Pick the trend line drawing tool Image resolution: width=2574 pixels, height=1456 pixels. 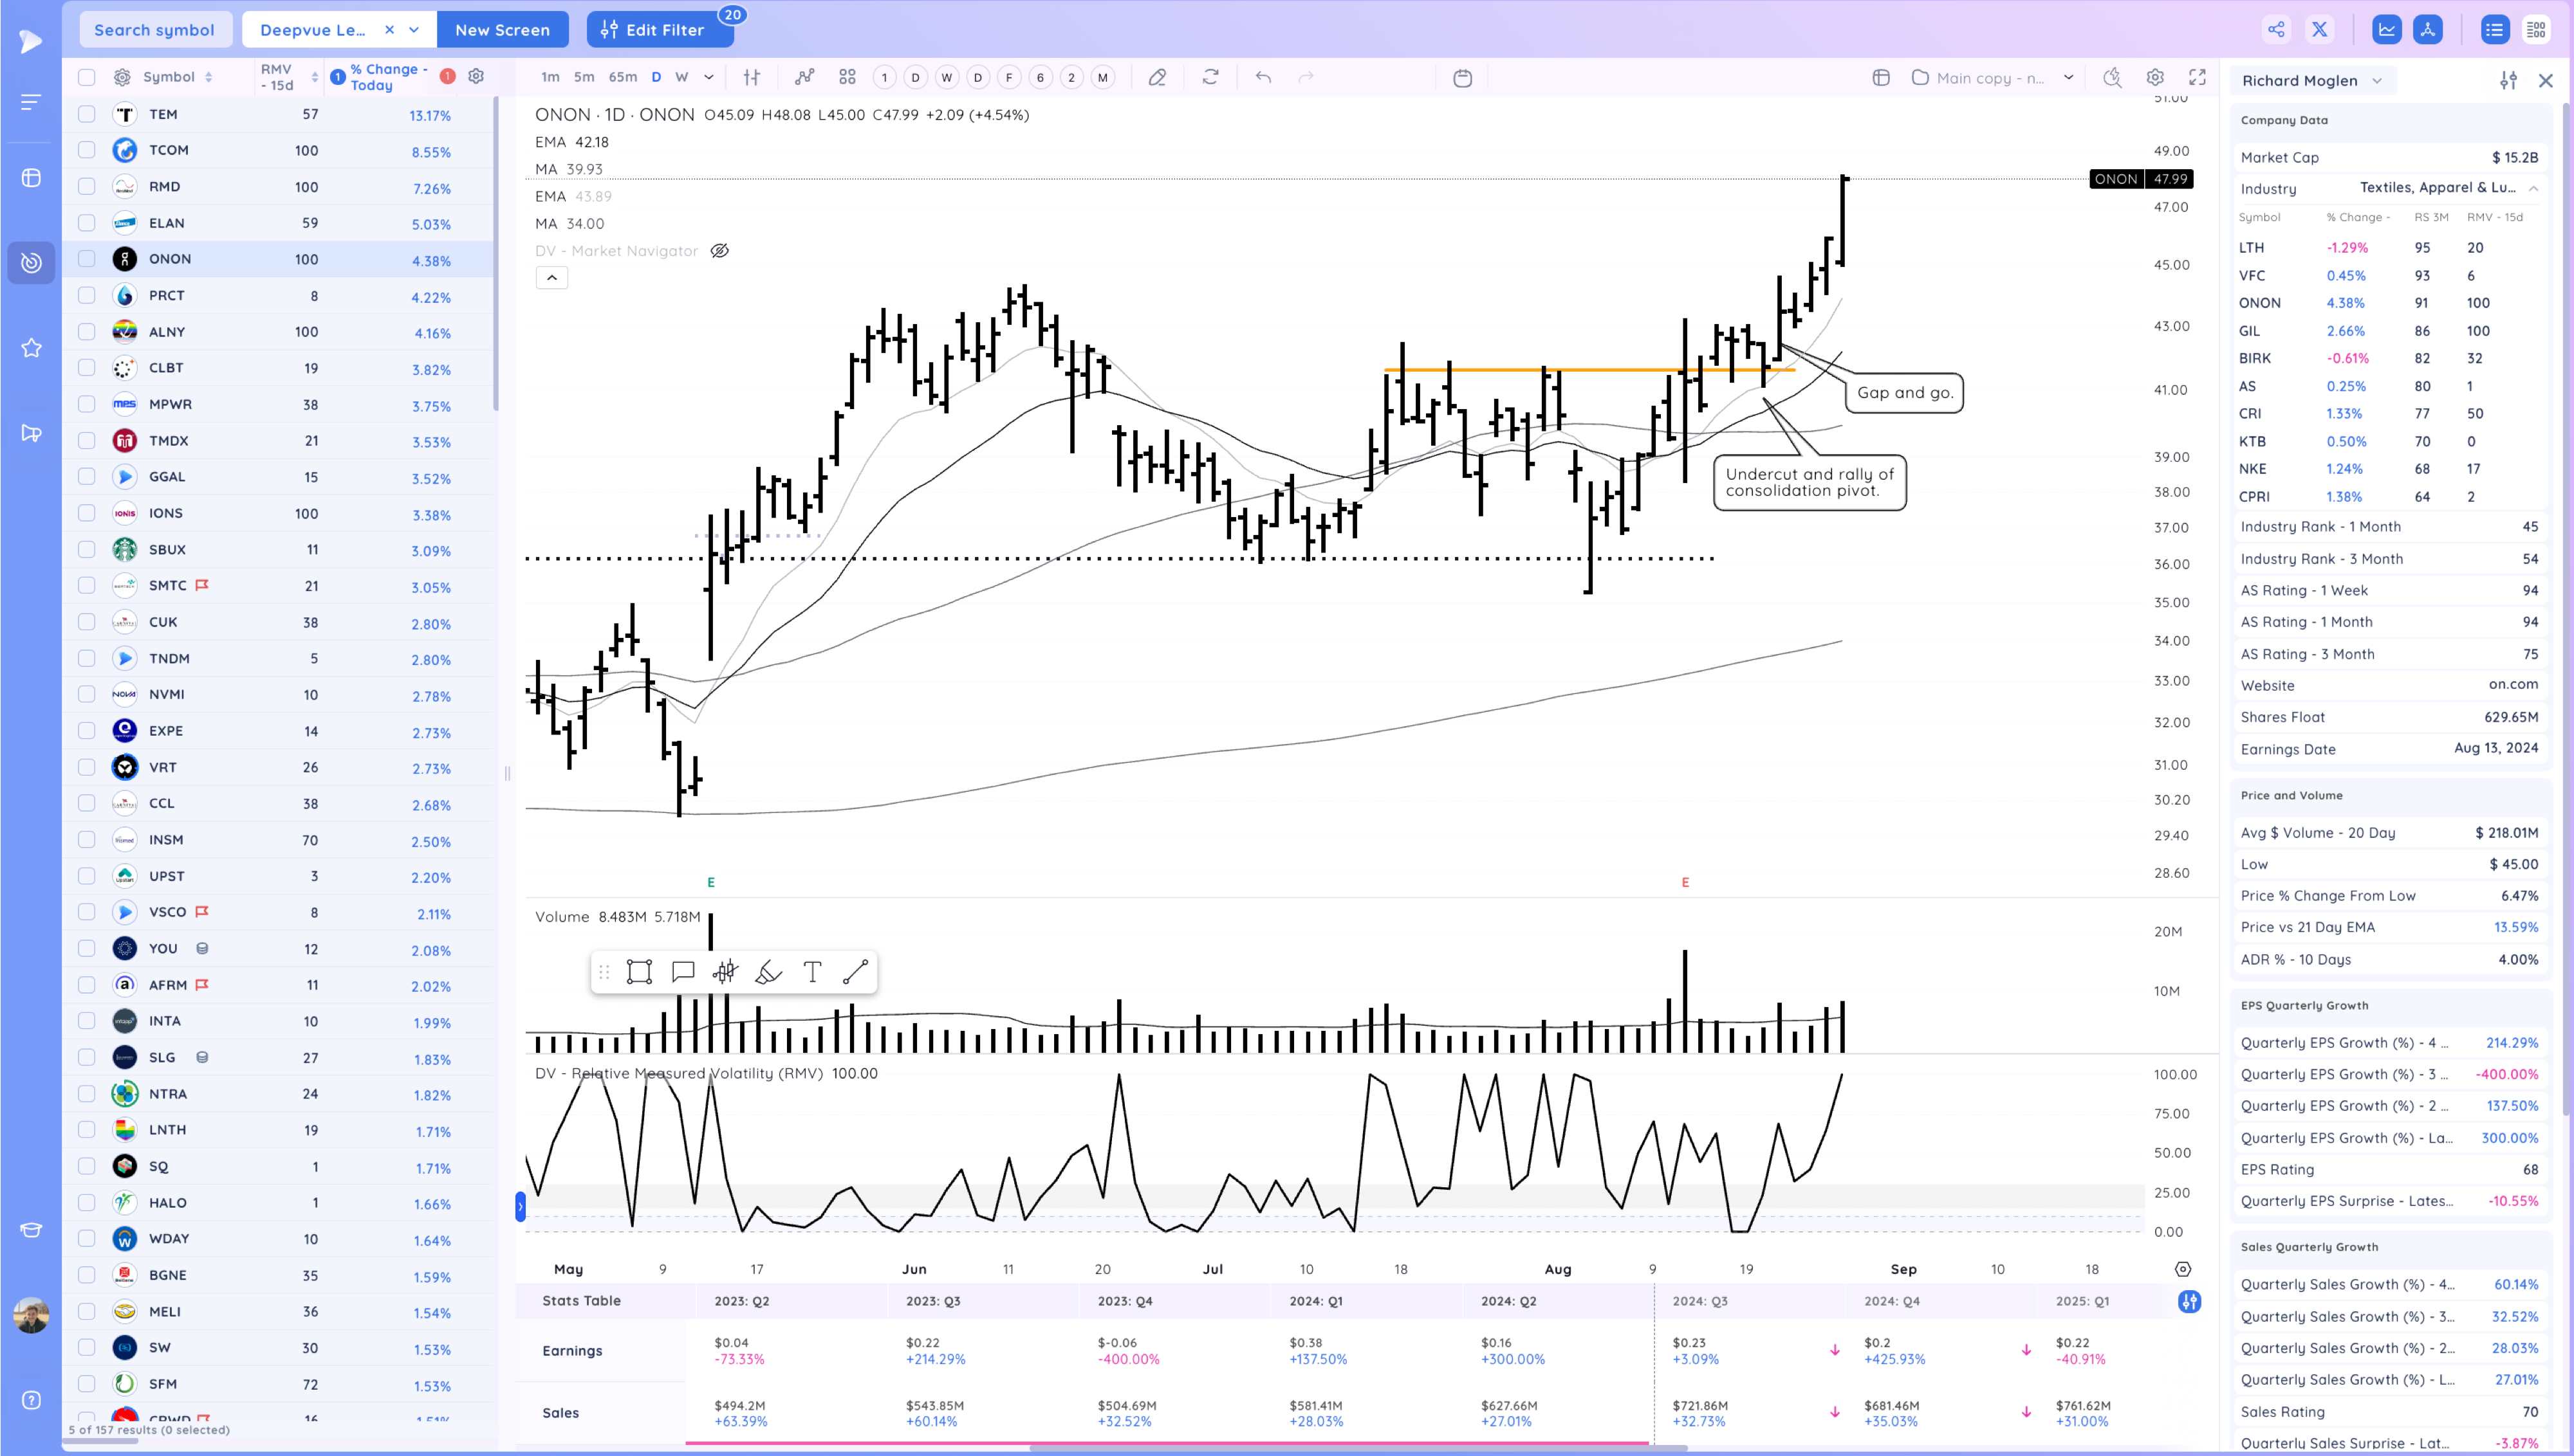tap(855, 972)
